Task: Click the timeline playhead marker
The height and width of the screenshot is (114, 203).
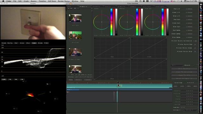Action: 117,82
